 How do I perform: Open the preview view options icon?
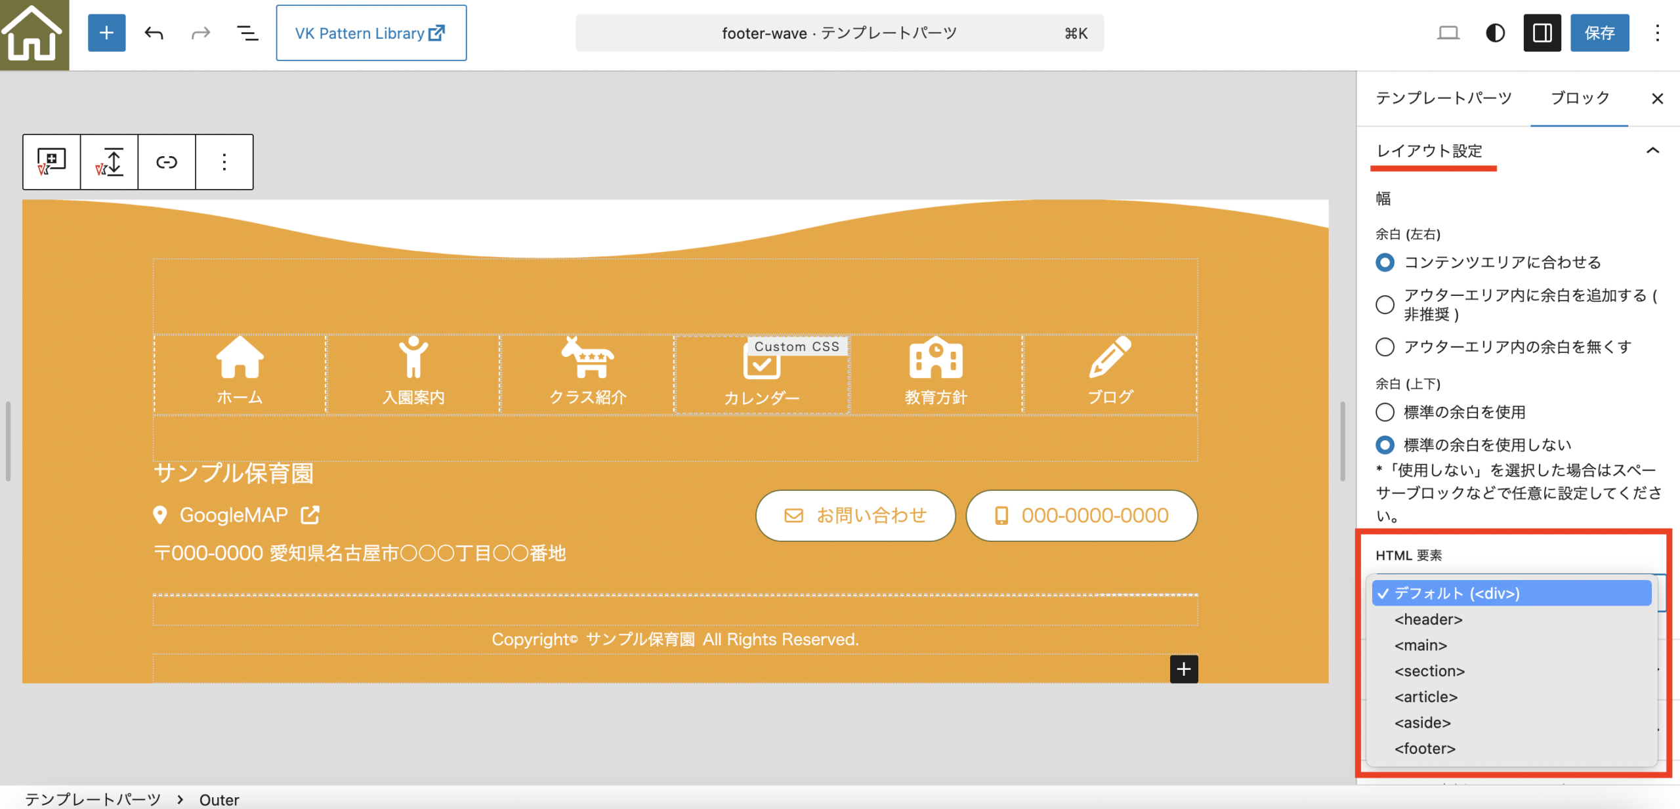pyautogui.click(x=1449, y=32)
